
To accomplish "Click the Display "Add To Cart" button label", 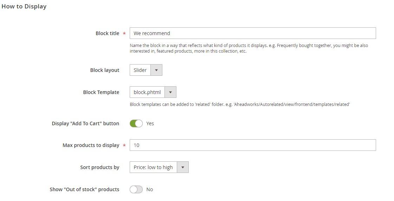I will point(85,123).
